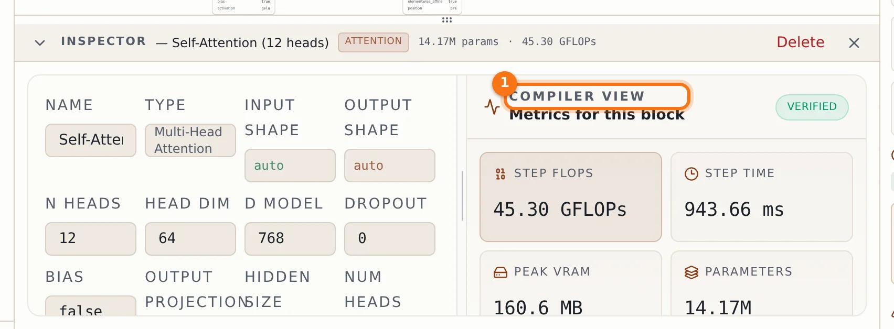Screen dimensions: 894x329
Task: Click the Parameters layers icon
Action: coord(691,272)
